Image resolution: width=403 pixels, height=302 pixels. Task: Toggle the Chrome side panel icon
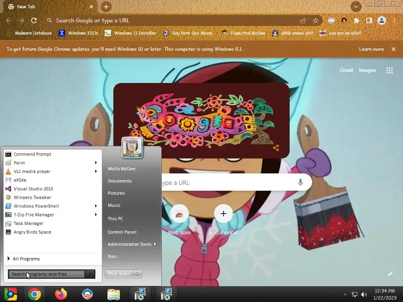pyautogui.click(x=369, y=20)
